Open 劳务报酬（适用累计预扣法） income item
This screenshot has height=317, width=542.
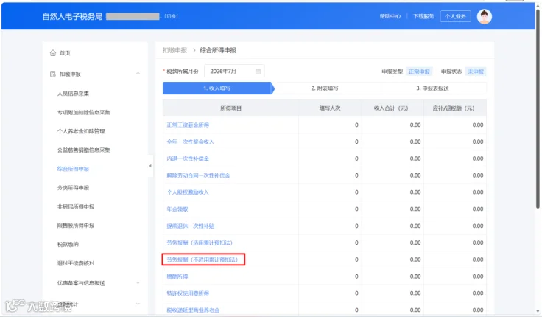coord(200,243)
